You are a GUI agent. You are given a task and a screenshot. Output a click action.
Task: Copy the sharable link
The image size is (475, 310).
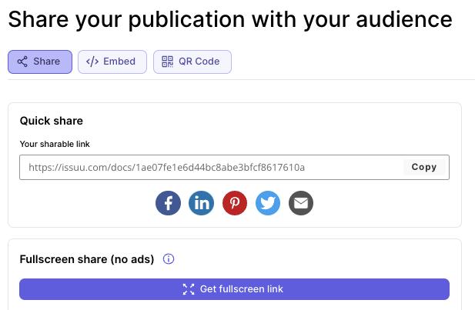pos(424,167)
